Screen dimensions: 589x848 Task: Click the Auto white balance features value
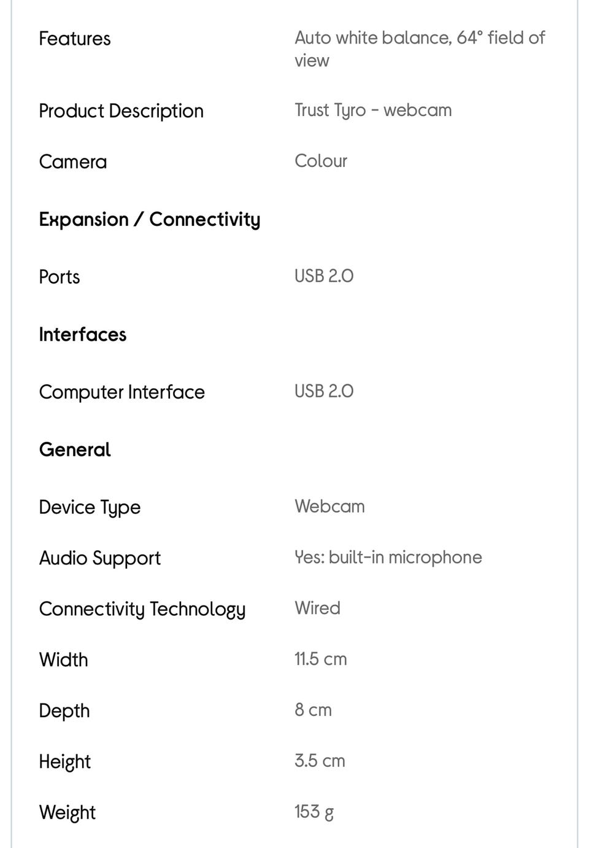(419, 49)
